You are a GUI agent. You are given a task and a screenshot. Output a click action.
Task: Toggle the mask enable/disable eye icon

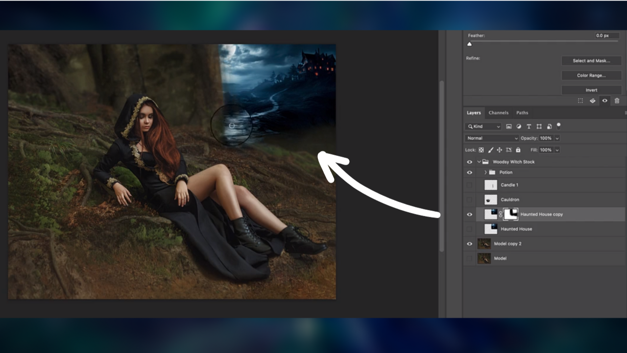point(605,101)
